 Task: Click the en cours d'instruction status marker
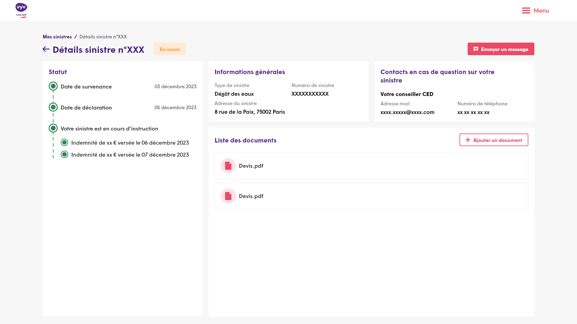point(53,128)
